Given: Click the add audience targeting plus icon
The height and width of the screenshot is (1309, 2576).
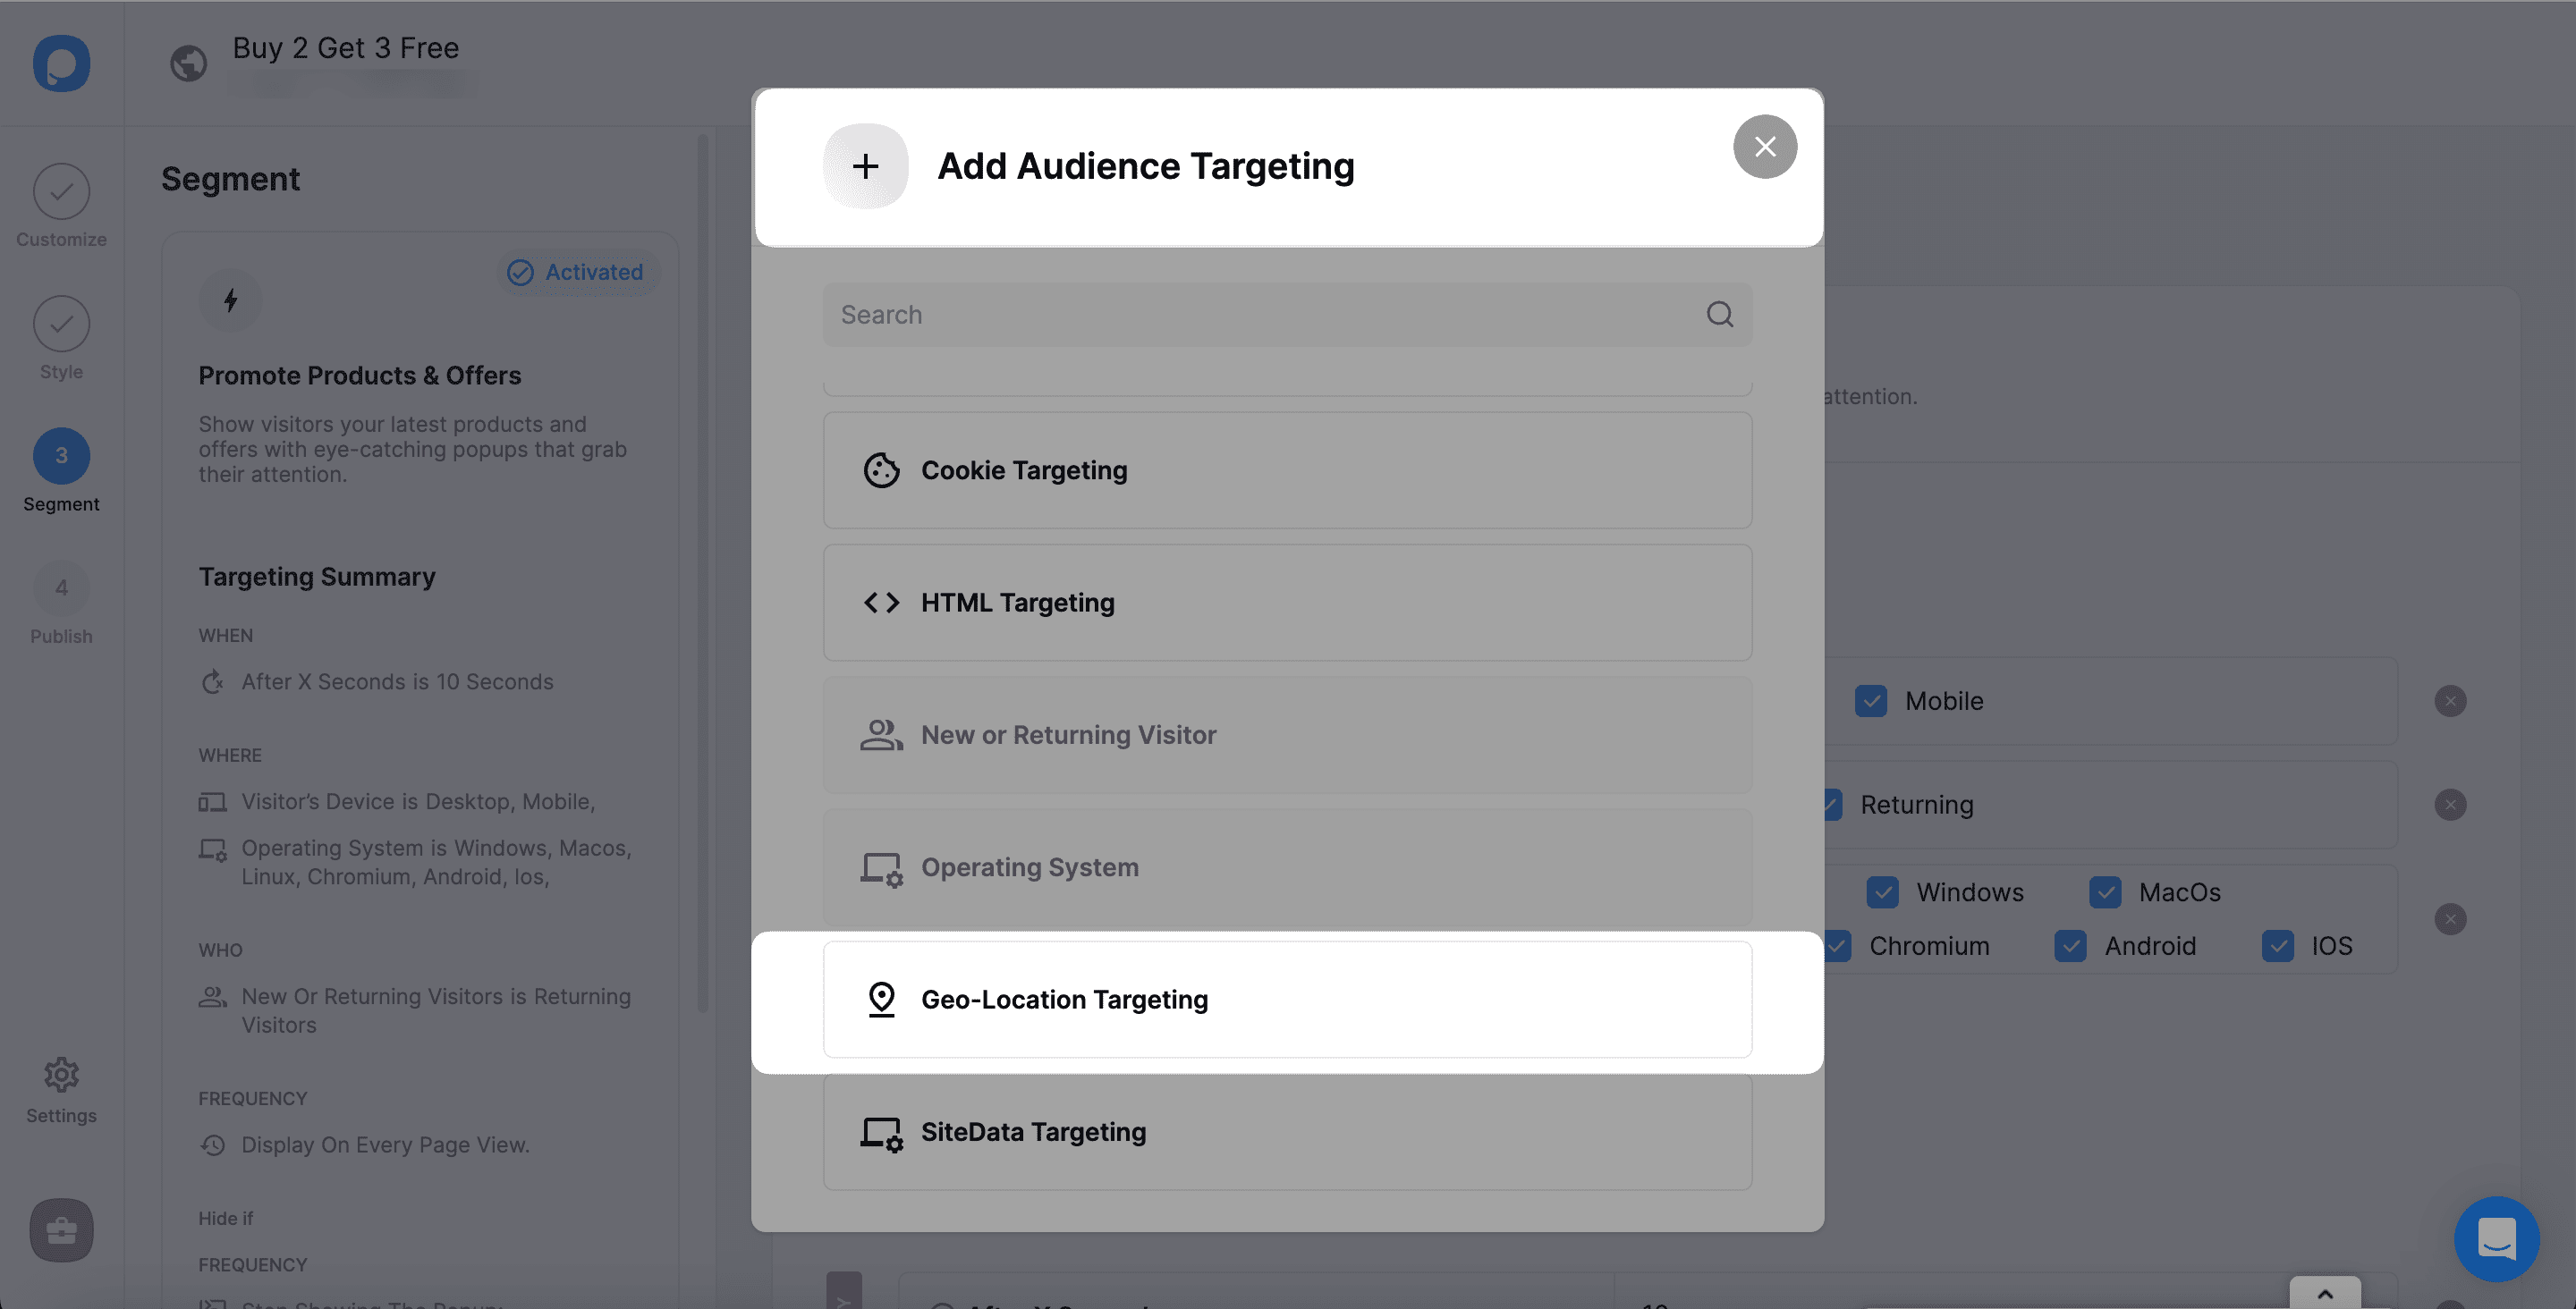Looking at the screenshot, I should click(x=865, y=164).
